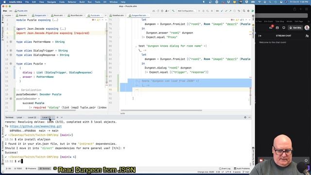Collapse Twitch stream chat arrow icon
311x175 pixels.
[x=260, y=35]
